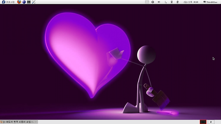Click the blue sphere launcher icon

pos(24,2)
